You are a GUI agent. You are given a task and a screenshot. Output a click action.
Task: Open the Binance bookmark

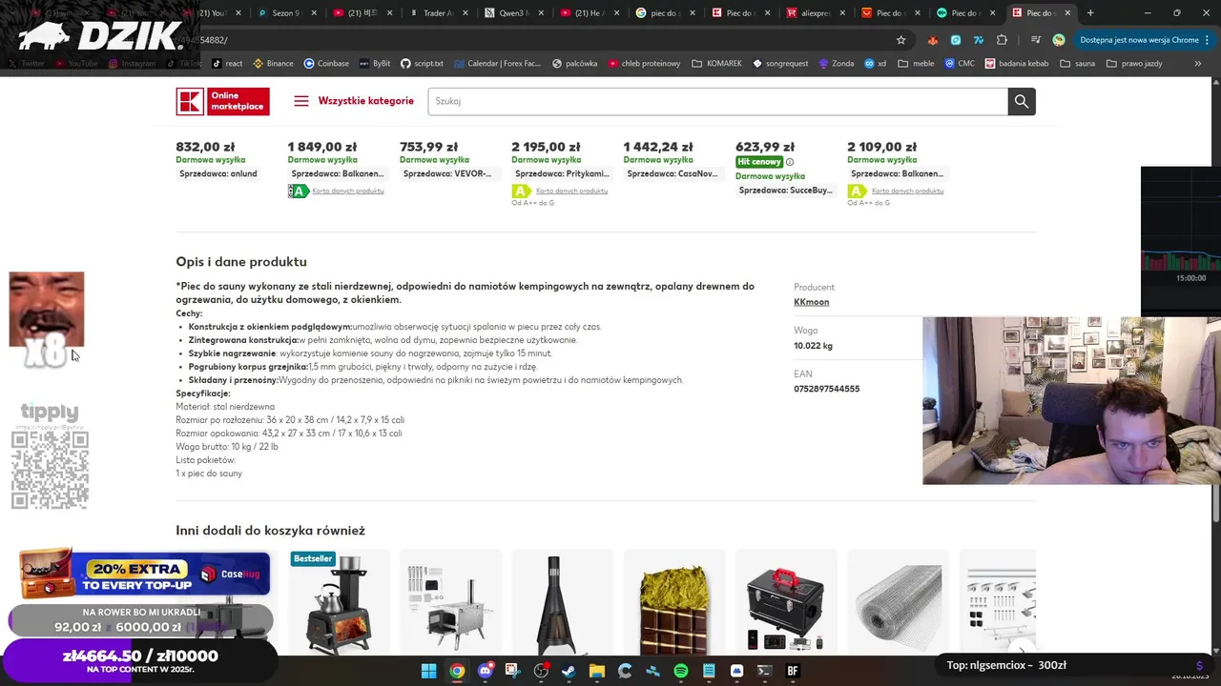pyautogui.click(x=273, y=64)
